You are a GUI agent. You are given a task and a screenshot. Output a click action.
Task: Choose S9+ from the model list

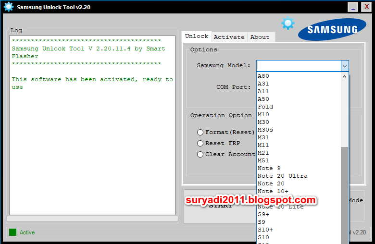(x=299, y=214)
